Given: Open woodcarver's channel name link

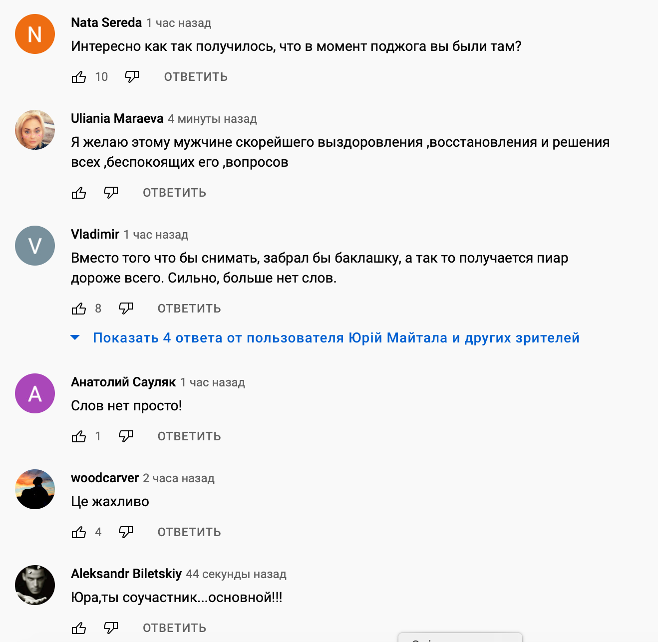Looking at the screenshot, I should click(105, 478).
